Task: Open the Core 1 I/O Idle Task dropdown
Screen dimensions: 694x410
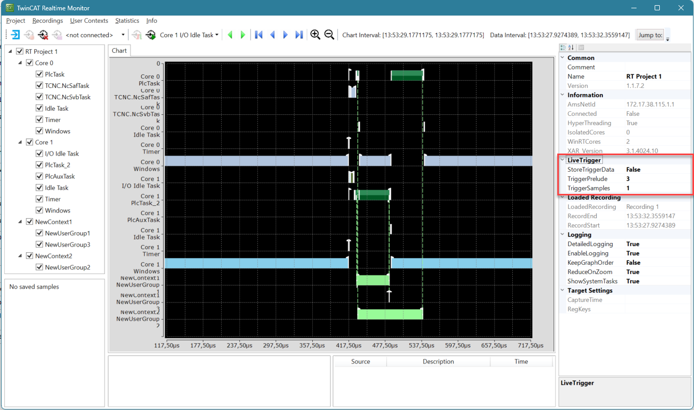Action: point(189,35)
